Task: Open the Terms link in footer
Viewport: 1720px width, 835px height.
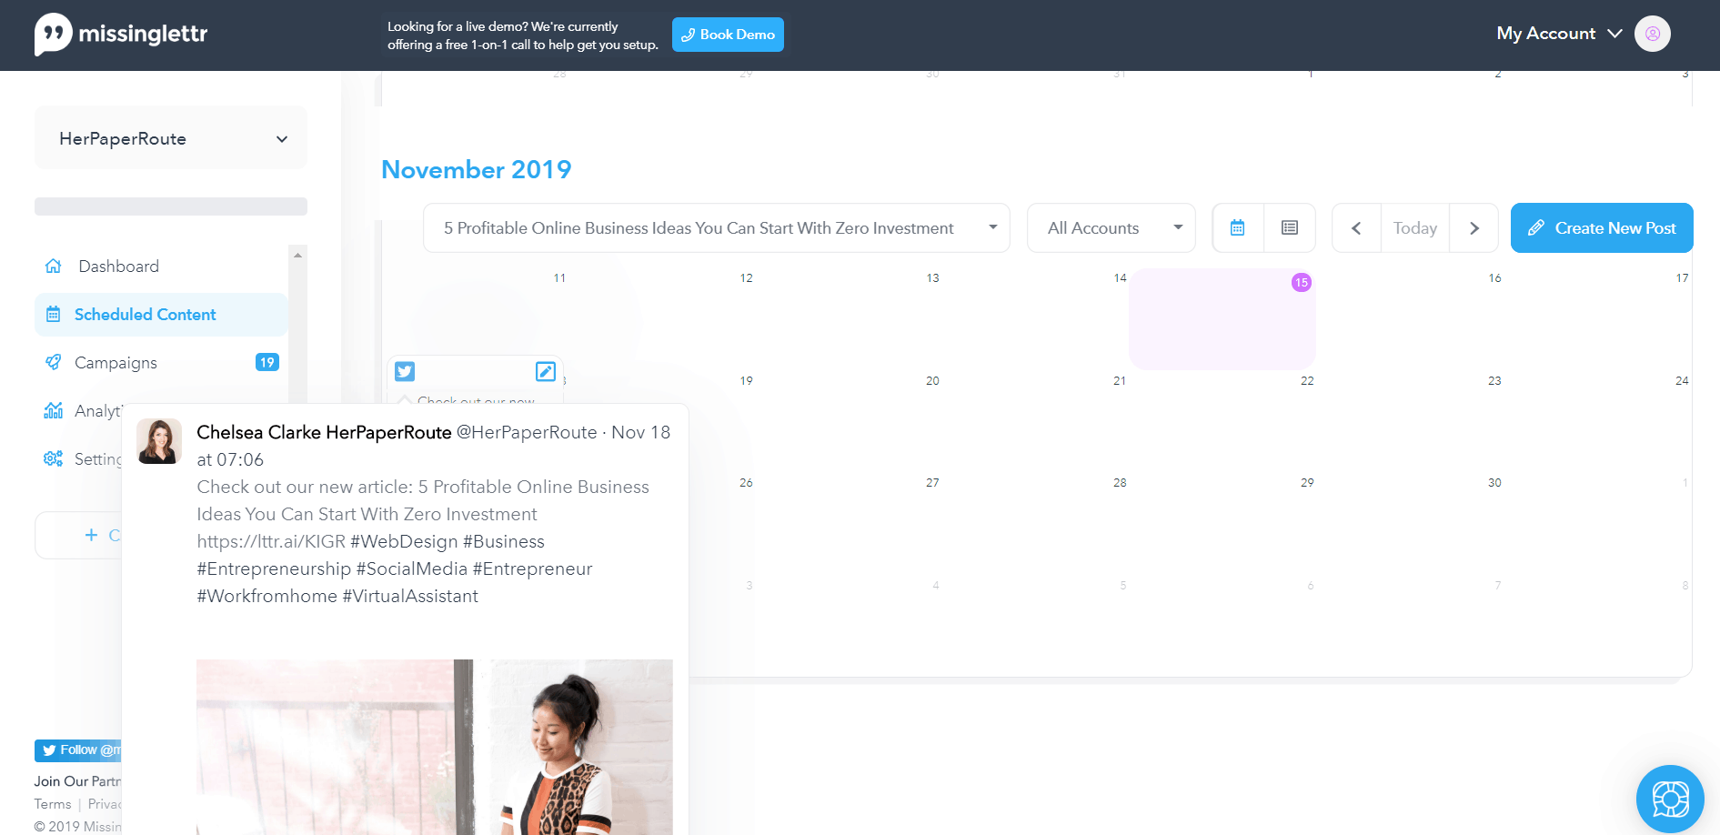Action: (53, 804)
